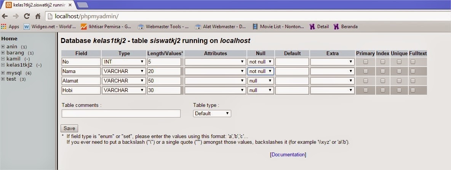
Task: Click Field name box containing Hobi
Action: point(81,90)
